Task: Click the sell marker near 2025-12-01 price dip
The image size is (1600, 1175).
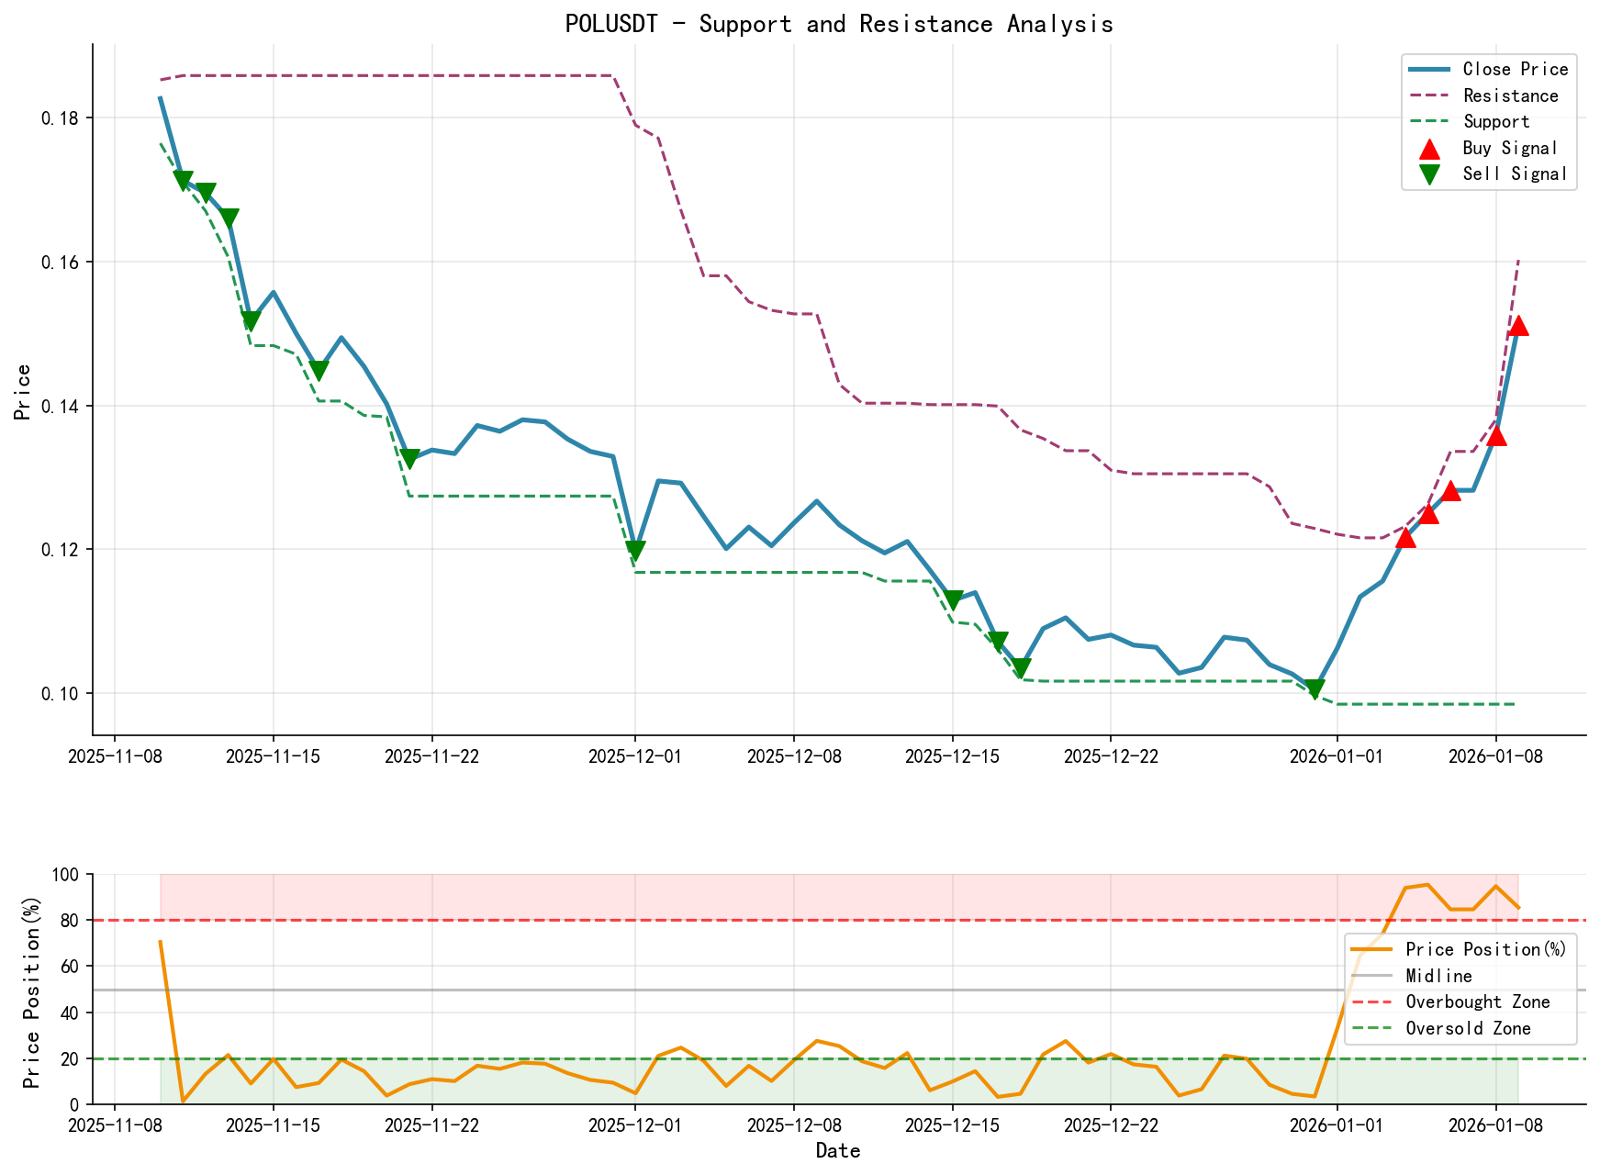Action: click(634, 548)
